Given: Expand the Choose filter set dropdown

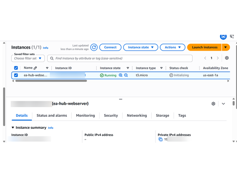Looking at the screenshot, I should pyautogui.click(x=28, y=58).
